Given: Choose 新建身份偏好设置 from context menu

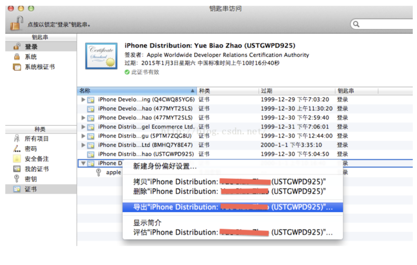Looking at the screenshot, I should (233, 166).
